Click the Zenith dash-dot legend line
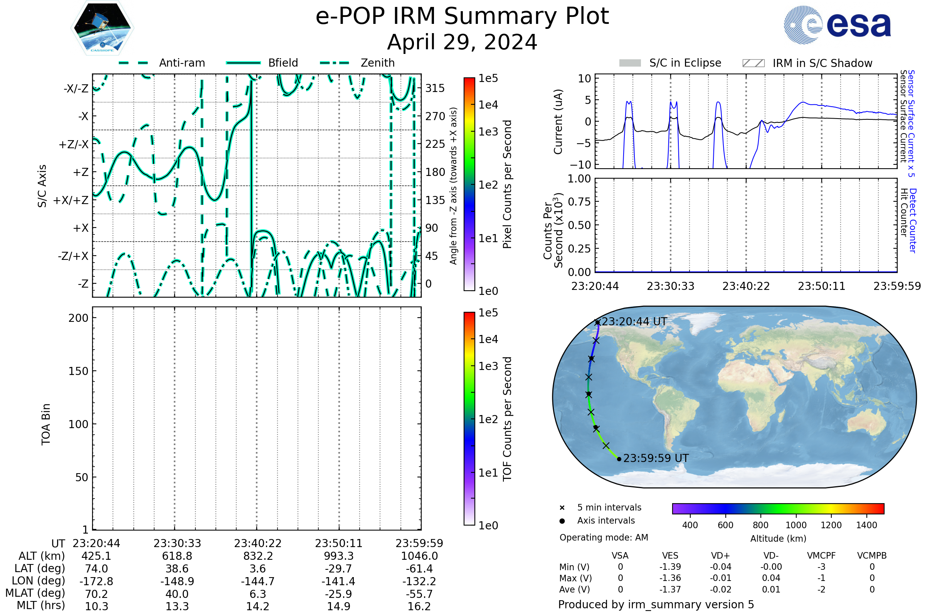Image resolution: width=925 pixels, height=616 pixels. (335, 63)
